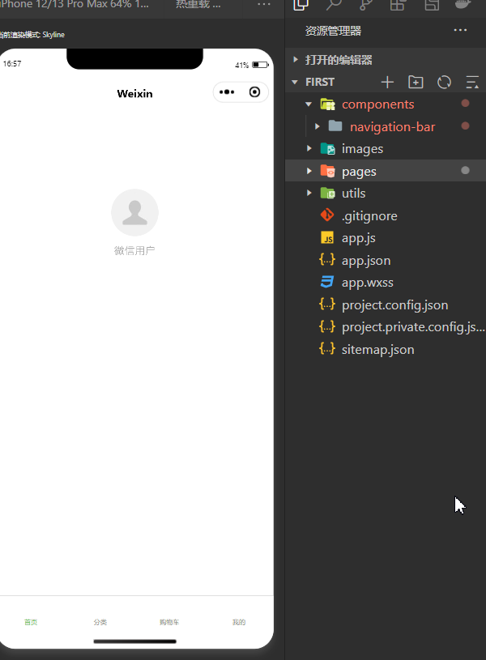
Task: Click the JS icon of app.js
Action: 327,238
